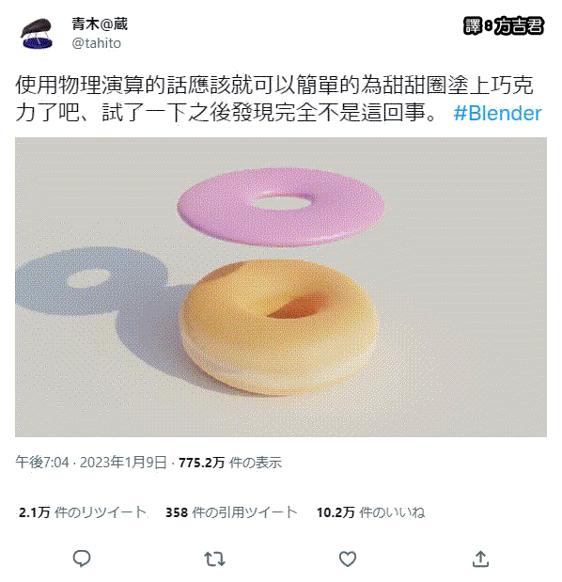Click the display name 青木@蔵
The image size is (562, 582).
point(100,24)
